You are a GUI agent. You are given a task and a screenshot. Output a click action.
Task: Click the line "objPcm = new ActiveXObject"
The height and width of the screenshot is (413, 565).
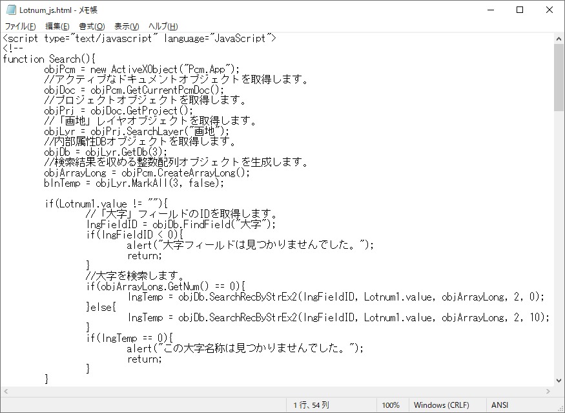[141, 69]
